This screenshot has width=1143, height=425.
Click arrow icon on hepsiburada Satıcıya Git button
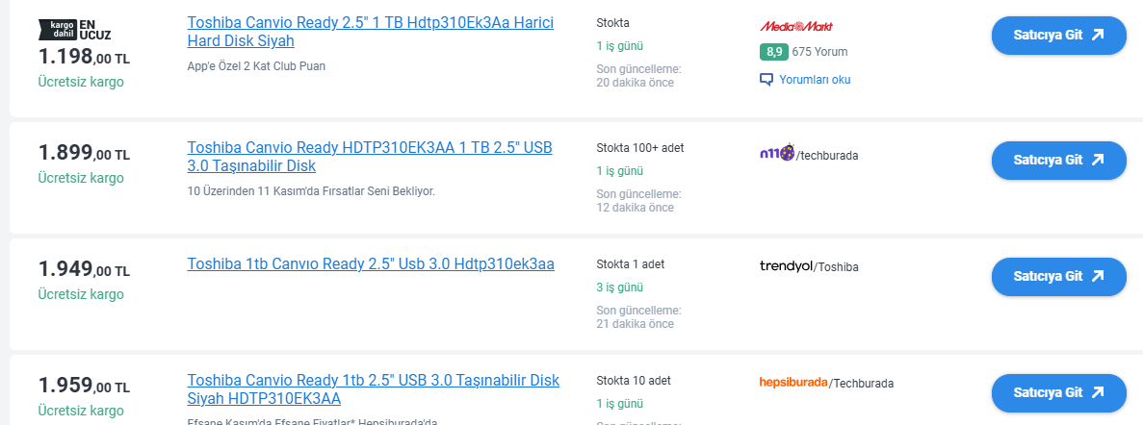click(x=1097, y=392)
